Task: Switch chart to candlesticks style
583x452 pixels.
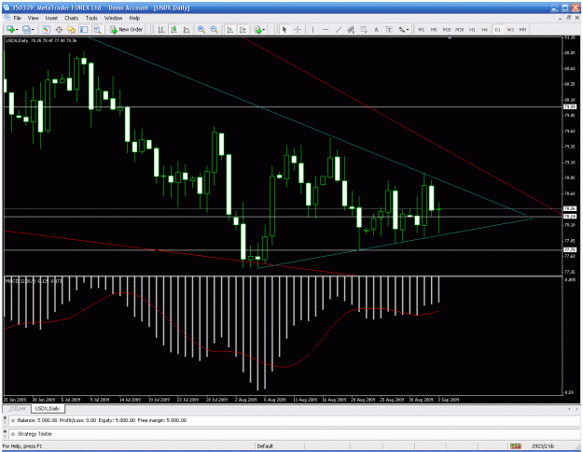Action: point(174,29)
